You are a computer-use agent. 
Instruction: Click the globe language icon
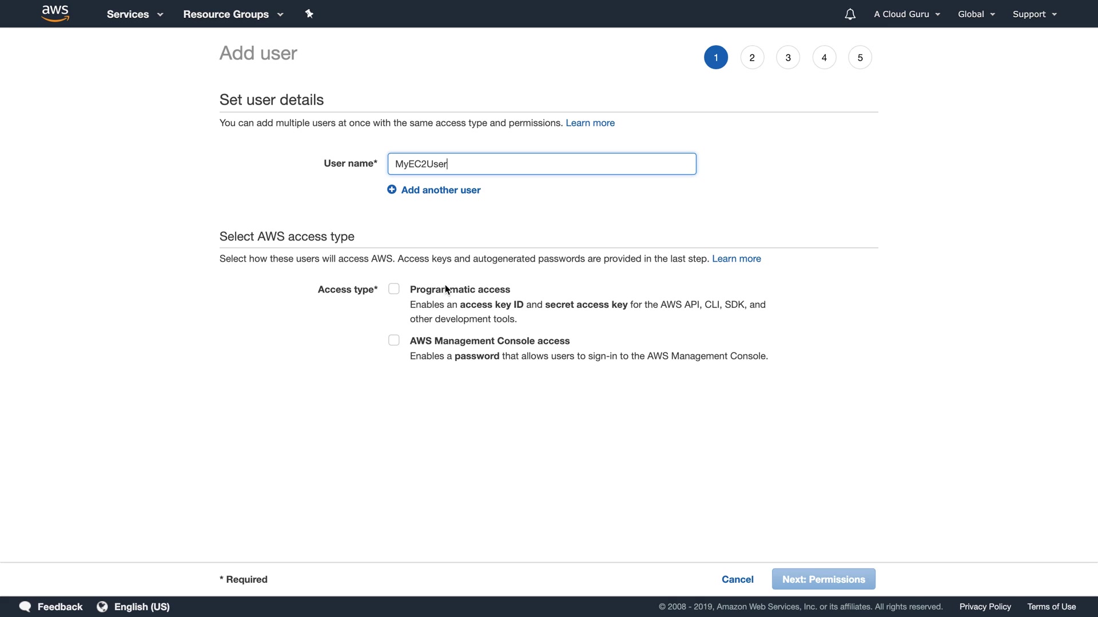point(102,607)
